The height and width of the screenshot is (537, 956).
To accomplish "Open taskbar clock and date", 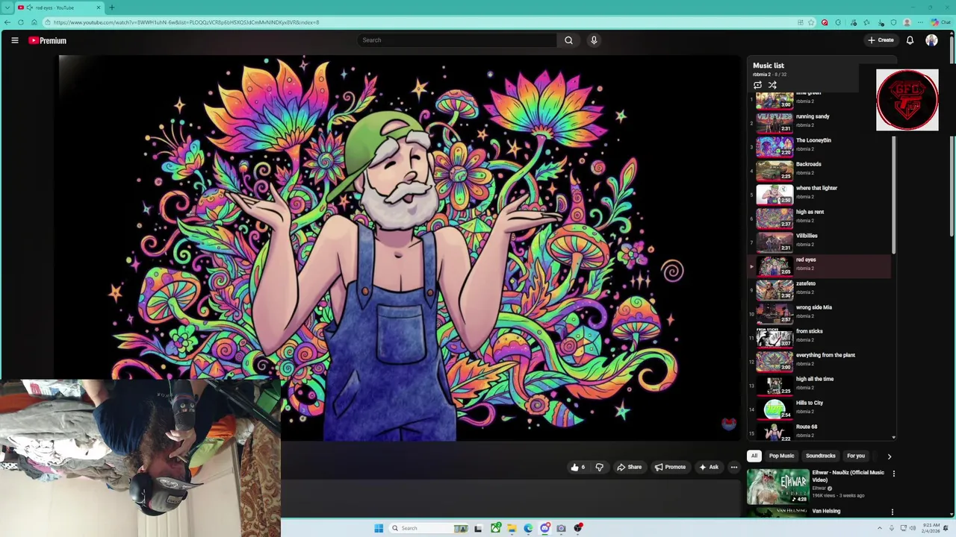I will [931, 528].
